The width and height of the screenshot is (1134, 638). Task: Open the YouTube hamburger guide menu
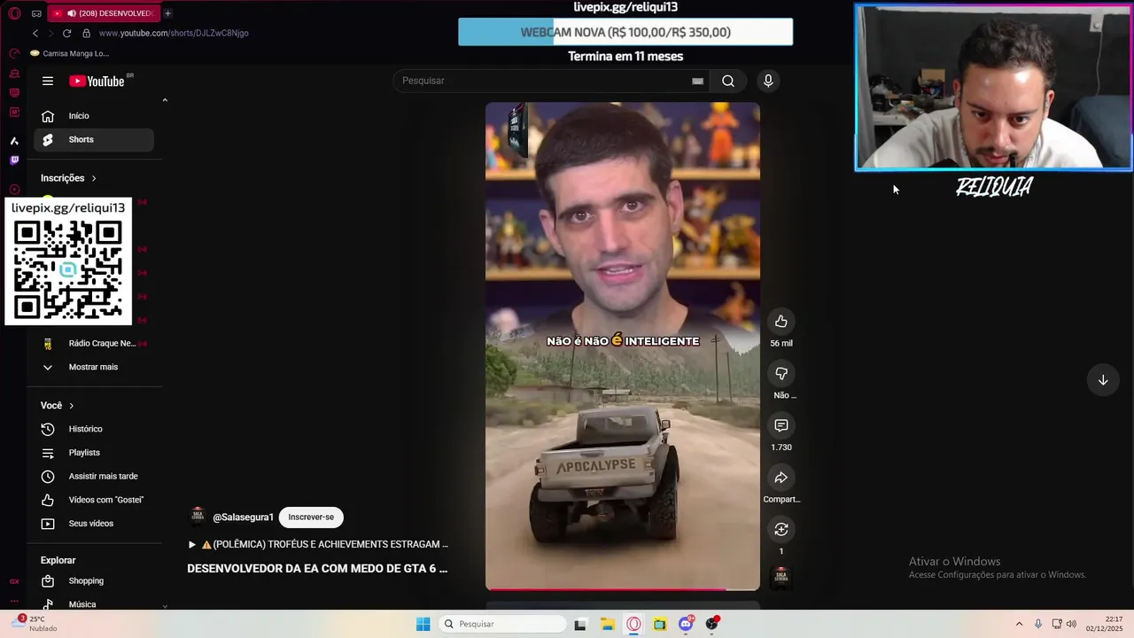(48, 81)
